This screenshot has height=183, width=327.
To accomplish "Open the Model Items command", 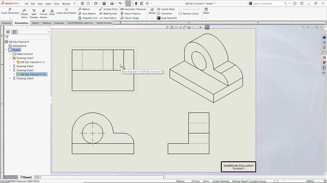I will (x=24, y=14).
